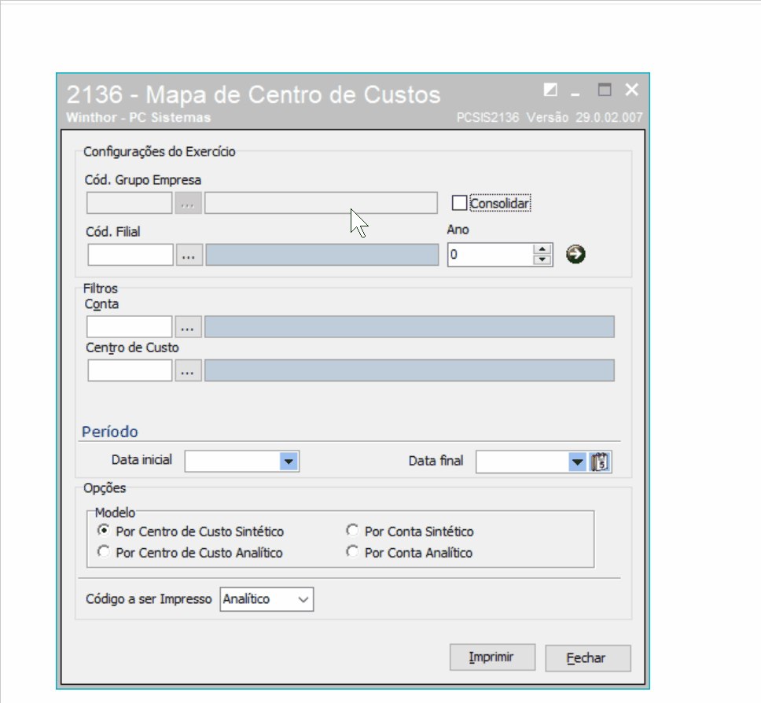This screenshot has height=703, width=761.
Task: Click the Fechar button
Action: [x=588, y=658]
